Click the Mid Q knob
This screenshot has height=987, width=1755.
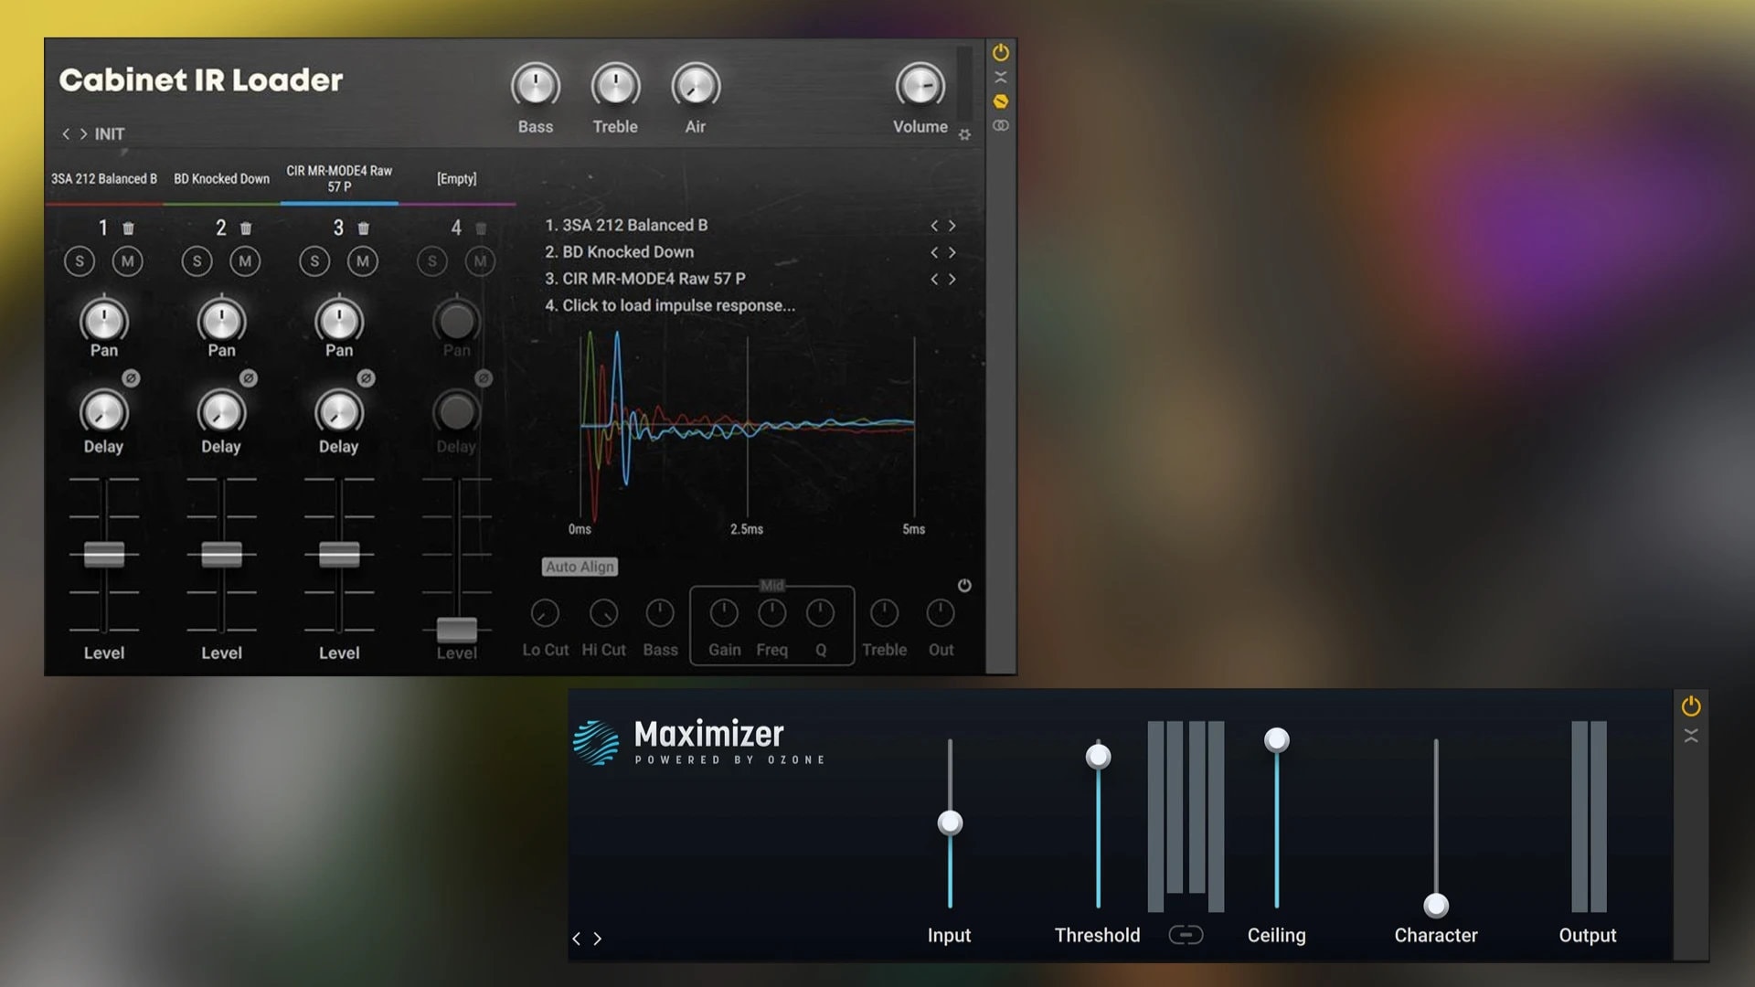pyautogui.click(x=821, y=613)
